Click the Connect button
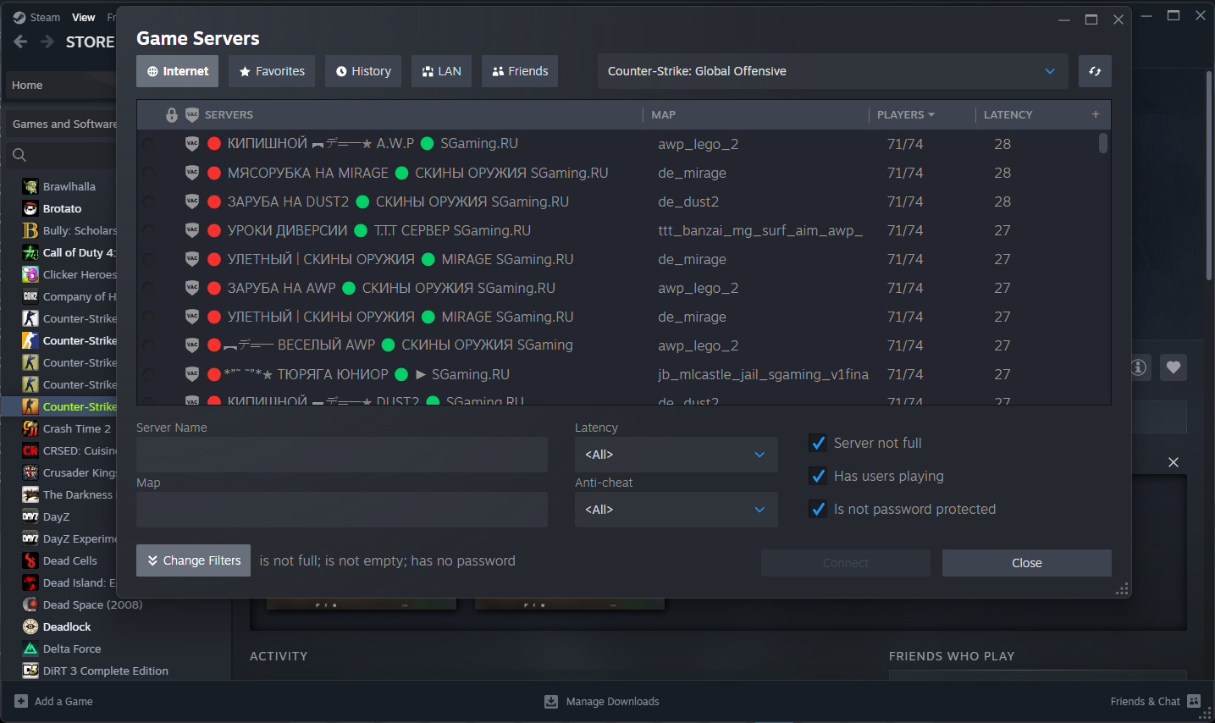This screenshot has width=1215, height=723. point(846,563)
